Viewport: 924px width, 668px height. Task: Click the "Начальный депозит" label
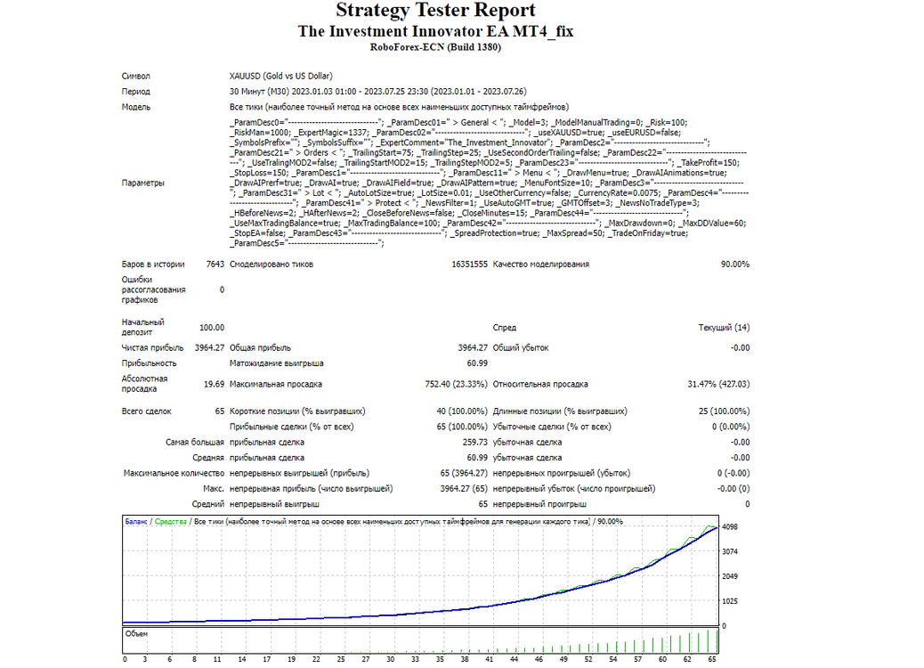coord(143,327)
